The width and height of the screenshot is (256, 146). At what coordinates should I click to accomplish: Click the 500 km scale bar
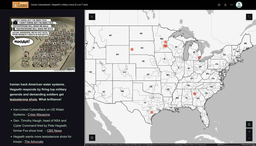228,145
